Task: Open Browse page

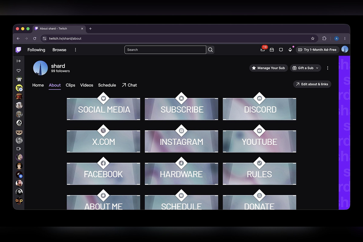Action: (59, 50)
